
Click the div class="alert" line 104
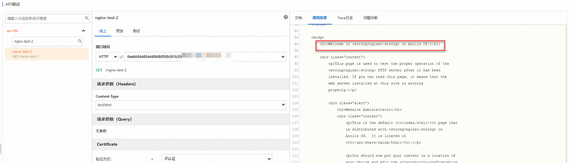pos(349,103)
